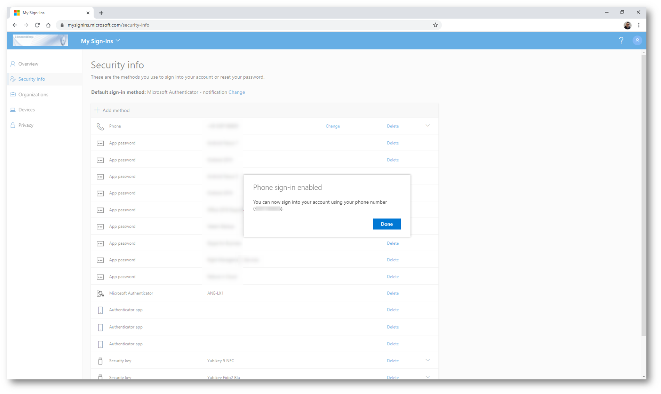The width and height of the screenshot is (661, 394).
Task: Click the ANE-LX1 device name
Action: pyautogui.click(x=215, y=293)
